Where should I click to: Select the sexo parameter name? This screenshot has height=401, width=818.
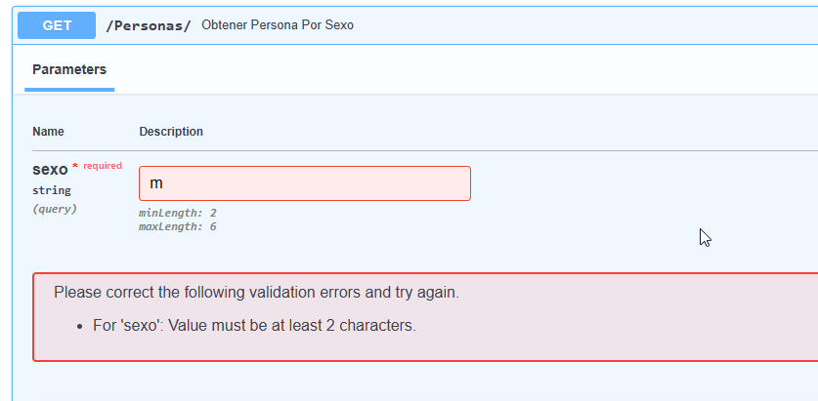(50, 169)
